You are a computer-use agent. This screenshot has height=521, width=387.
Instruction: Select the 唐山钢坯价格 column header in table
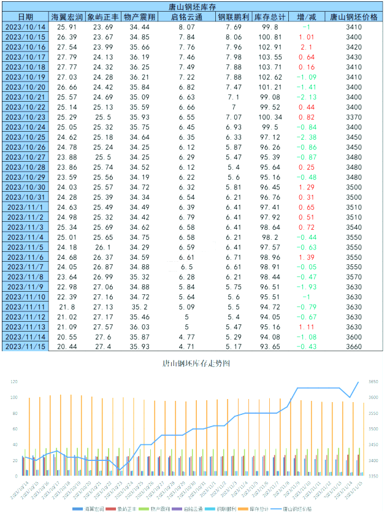(x=354, y=17)
